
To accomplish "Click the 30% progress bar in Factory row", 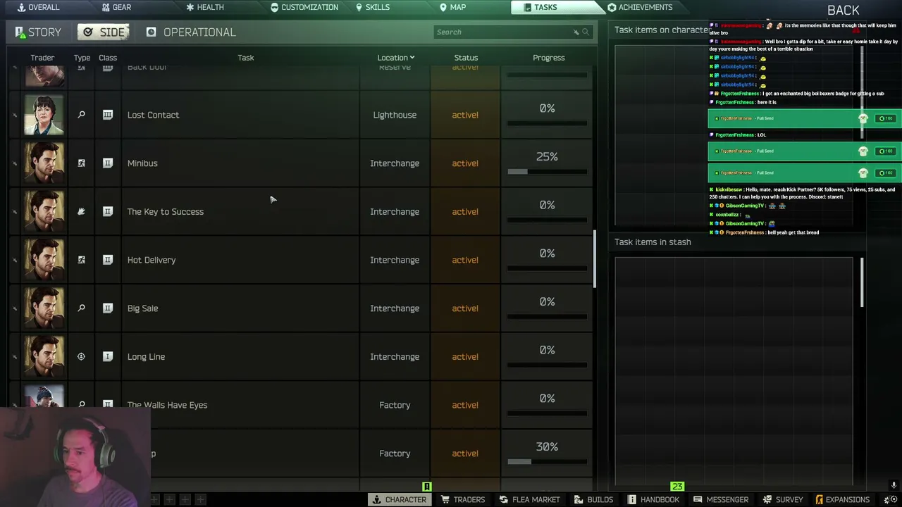I will [547, 461].
